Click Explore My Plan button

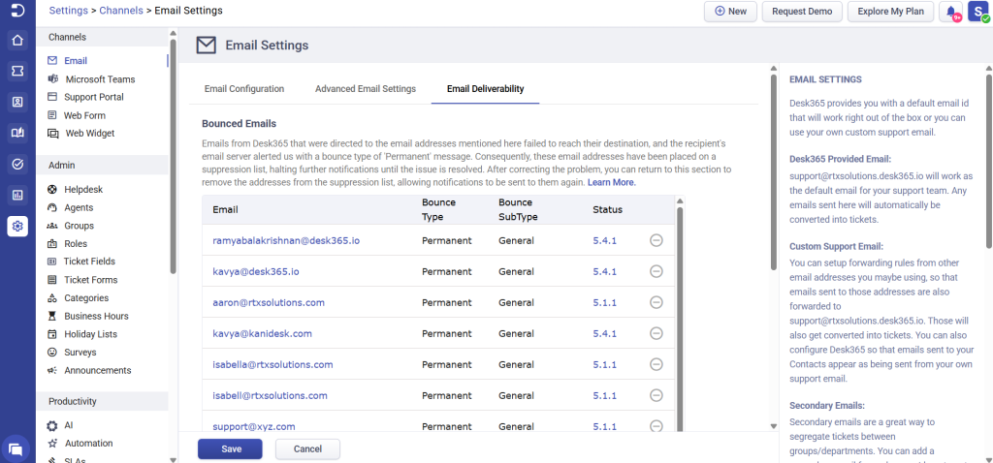(890, 12)
